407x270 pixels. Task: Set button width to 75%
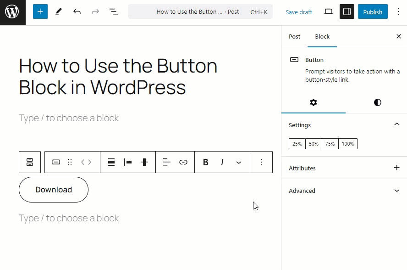coord(330,144)
